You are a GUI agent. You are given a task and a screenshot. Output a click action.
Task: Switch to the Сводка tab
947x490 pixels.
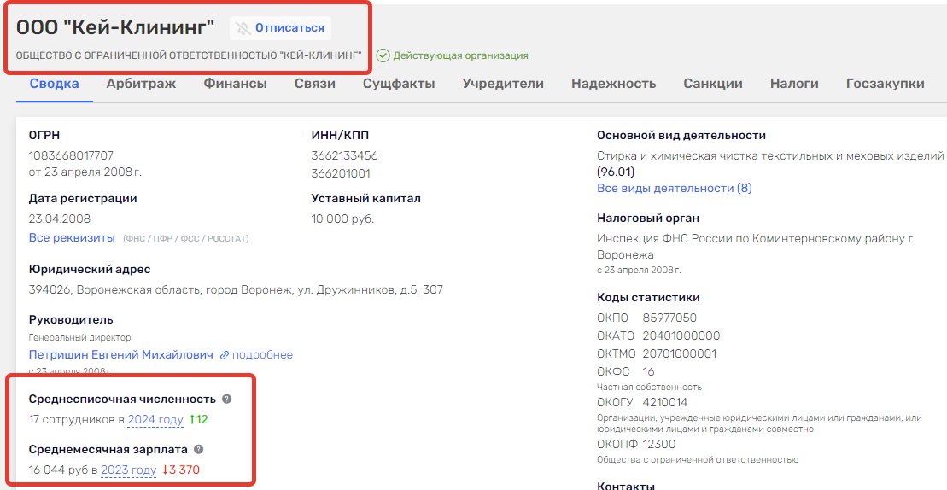55,84
